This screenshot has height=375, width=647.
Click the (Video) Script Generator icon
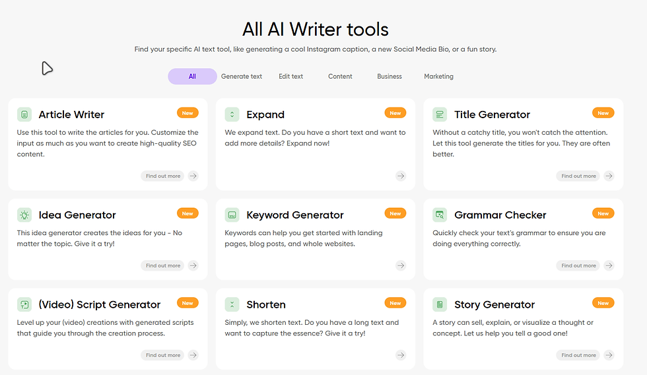[24, 304]
